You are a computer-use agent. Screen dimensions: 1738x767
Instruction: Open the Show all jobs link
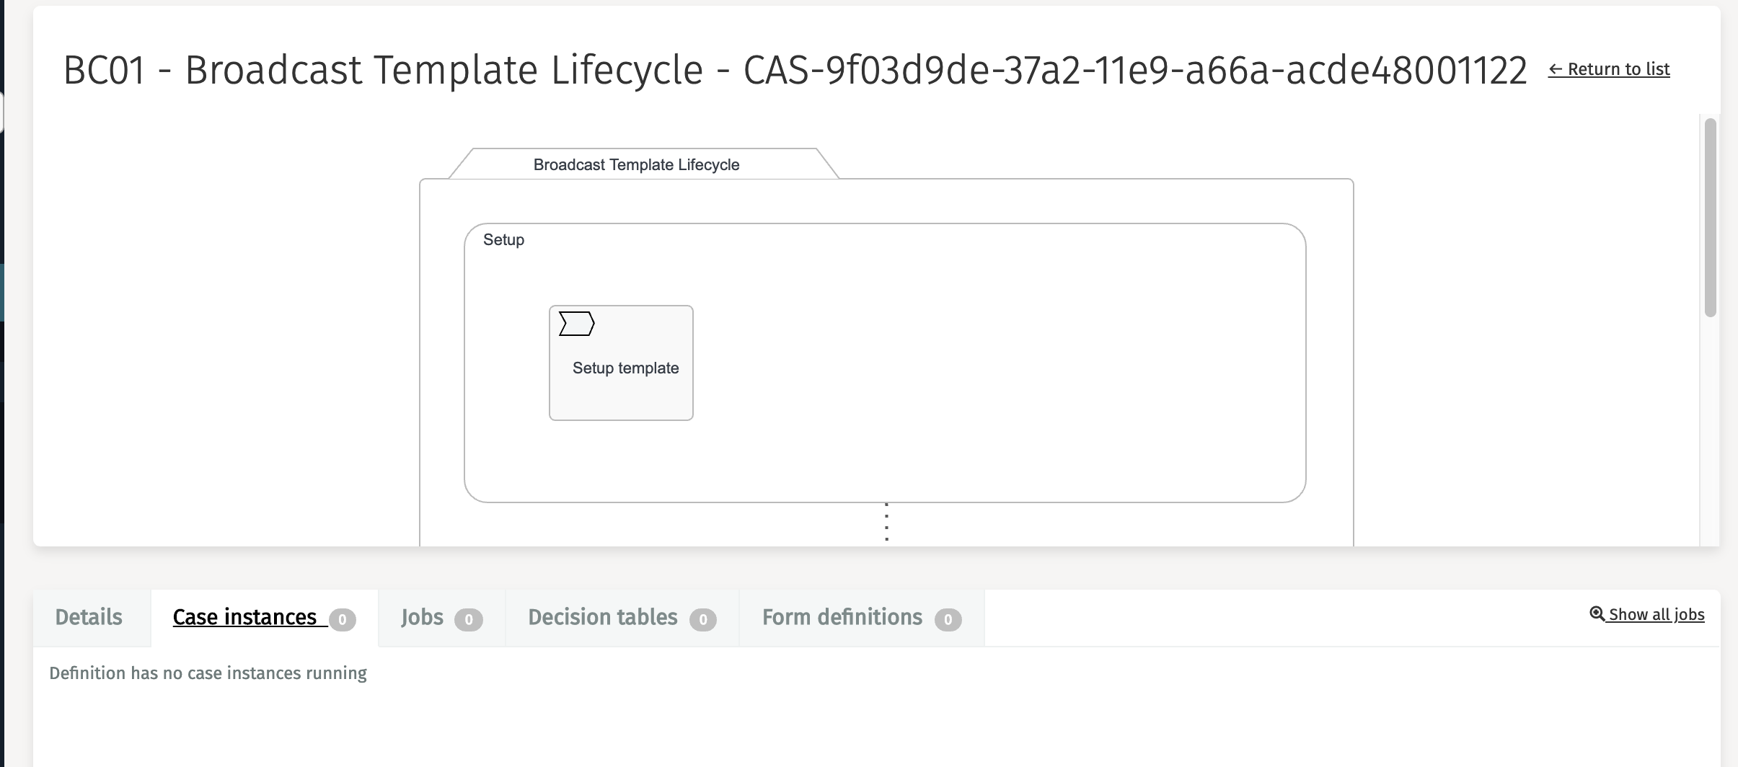1656,615
